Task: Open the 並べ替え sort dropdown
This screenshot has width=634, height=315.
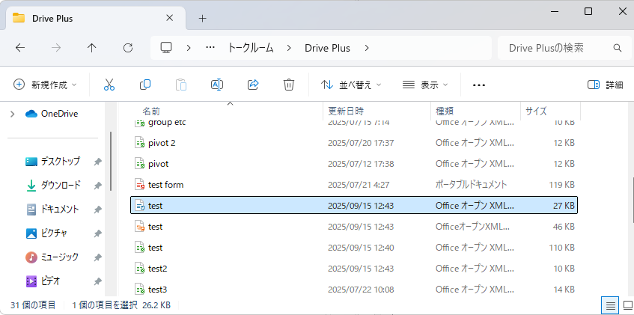Action: pyautogui.click(x=350, y=85)
